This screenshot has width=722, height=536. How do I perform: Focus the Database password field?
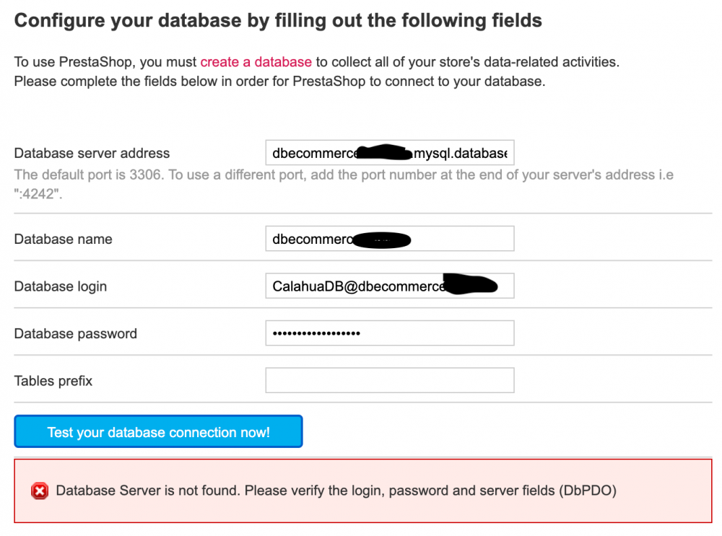(x=389, y=333)
